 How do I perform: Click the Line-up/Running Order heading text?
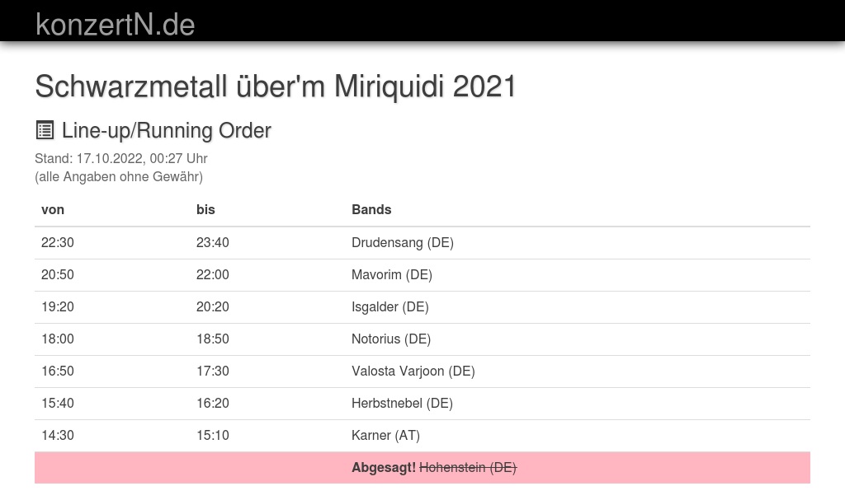(x=166, y=130)
